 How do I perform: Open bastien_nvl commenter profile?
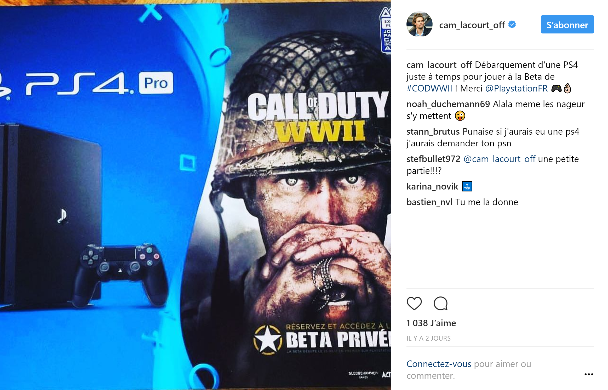429,202
